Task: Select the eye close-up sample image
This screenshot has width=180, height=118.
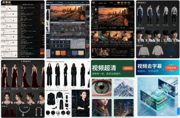Action: (x=102, y=88)
